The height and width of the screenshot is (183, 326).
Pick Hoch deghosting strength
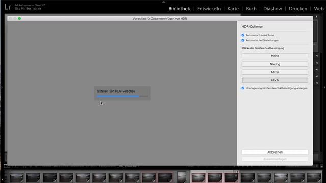click(x=275, y=80)
